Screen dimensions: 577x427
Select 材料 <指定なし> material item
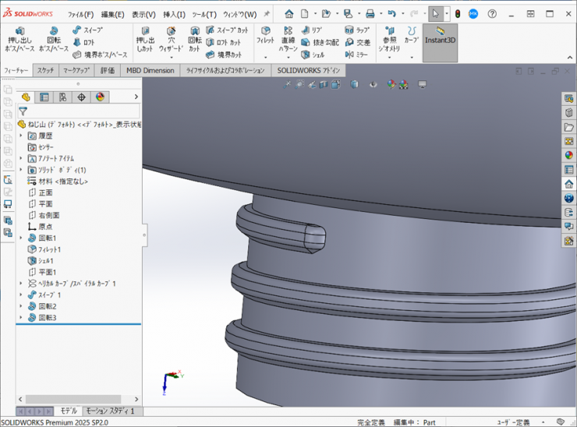pyautogui.click(x=62, y=182)
